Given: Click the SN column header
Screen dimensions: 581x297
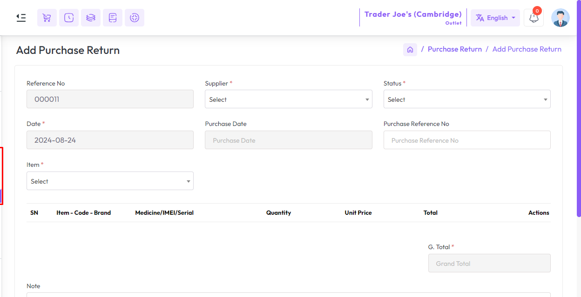Looking at the screenshot, I should pos(34,213).
